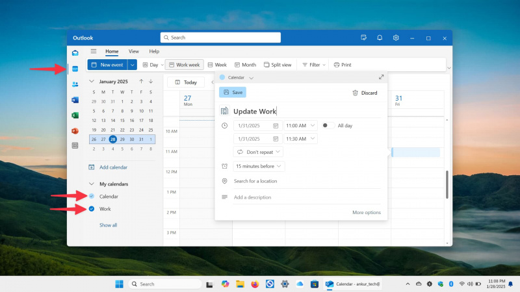
Task: Select the blue event block on Friday
Action: (416, 152)
